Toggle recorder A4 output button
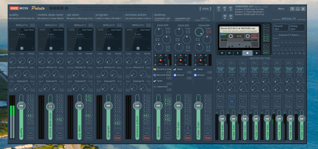The height and width of the screenshot is (149, 318). click(266, 36)
